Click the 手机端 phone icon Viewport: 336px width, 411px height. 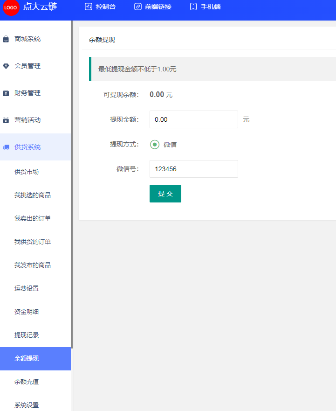click(193, 7)
